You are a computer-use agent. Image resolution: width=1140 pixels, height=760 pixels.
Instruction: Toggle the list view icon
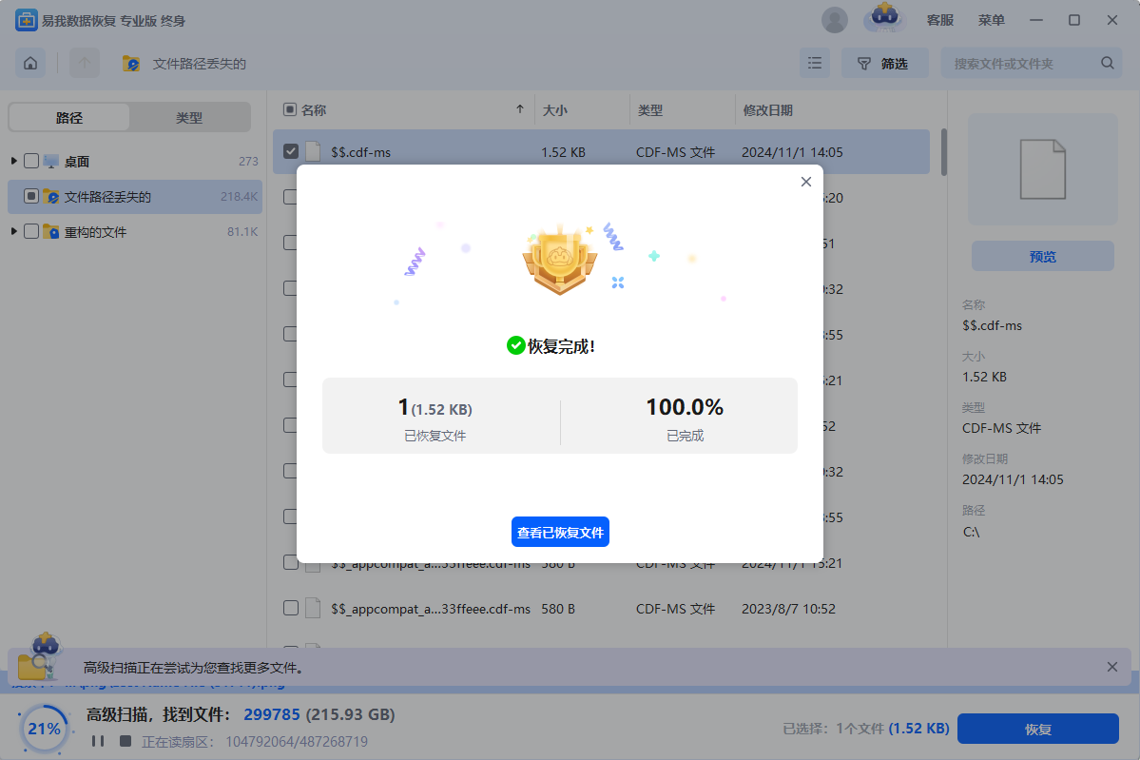coord(814,64)
